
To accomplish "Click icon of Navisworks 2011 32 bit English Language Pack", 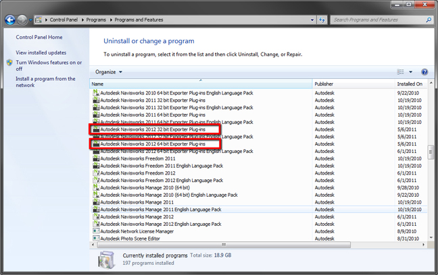I will pyautogui.click(x=96, y=107).
